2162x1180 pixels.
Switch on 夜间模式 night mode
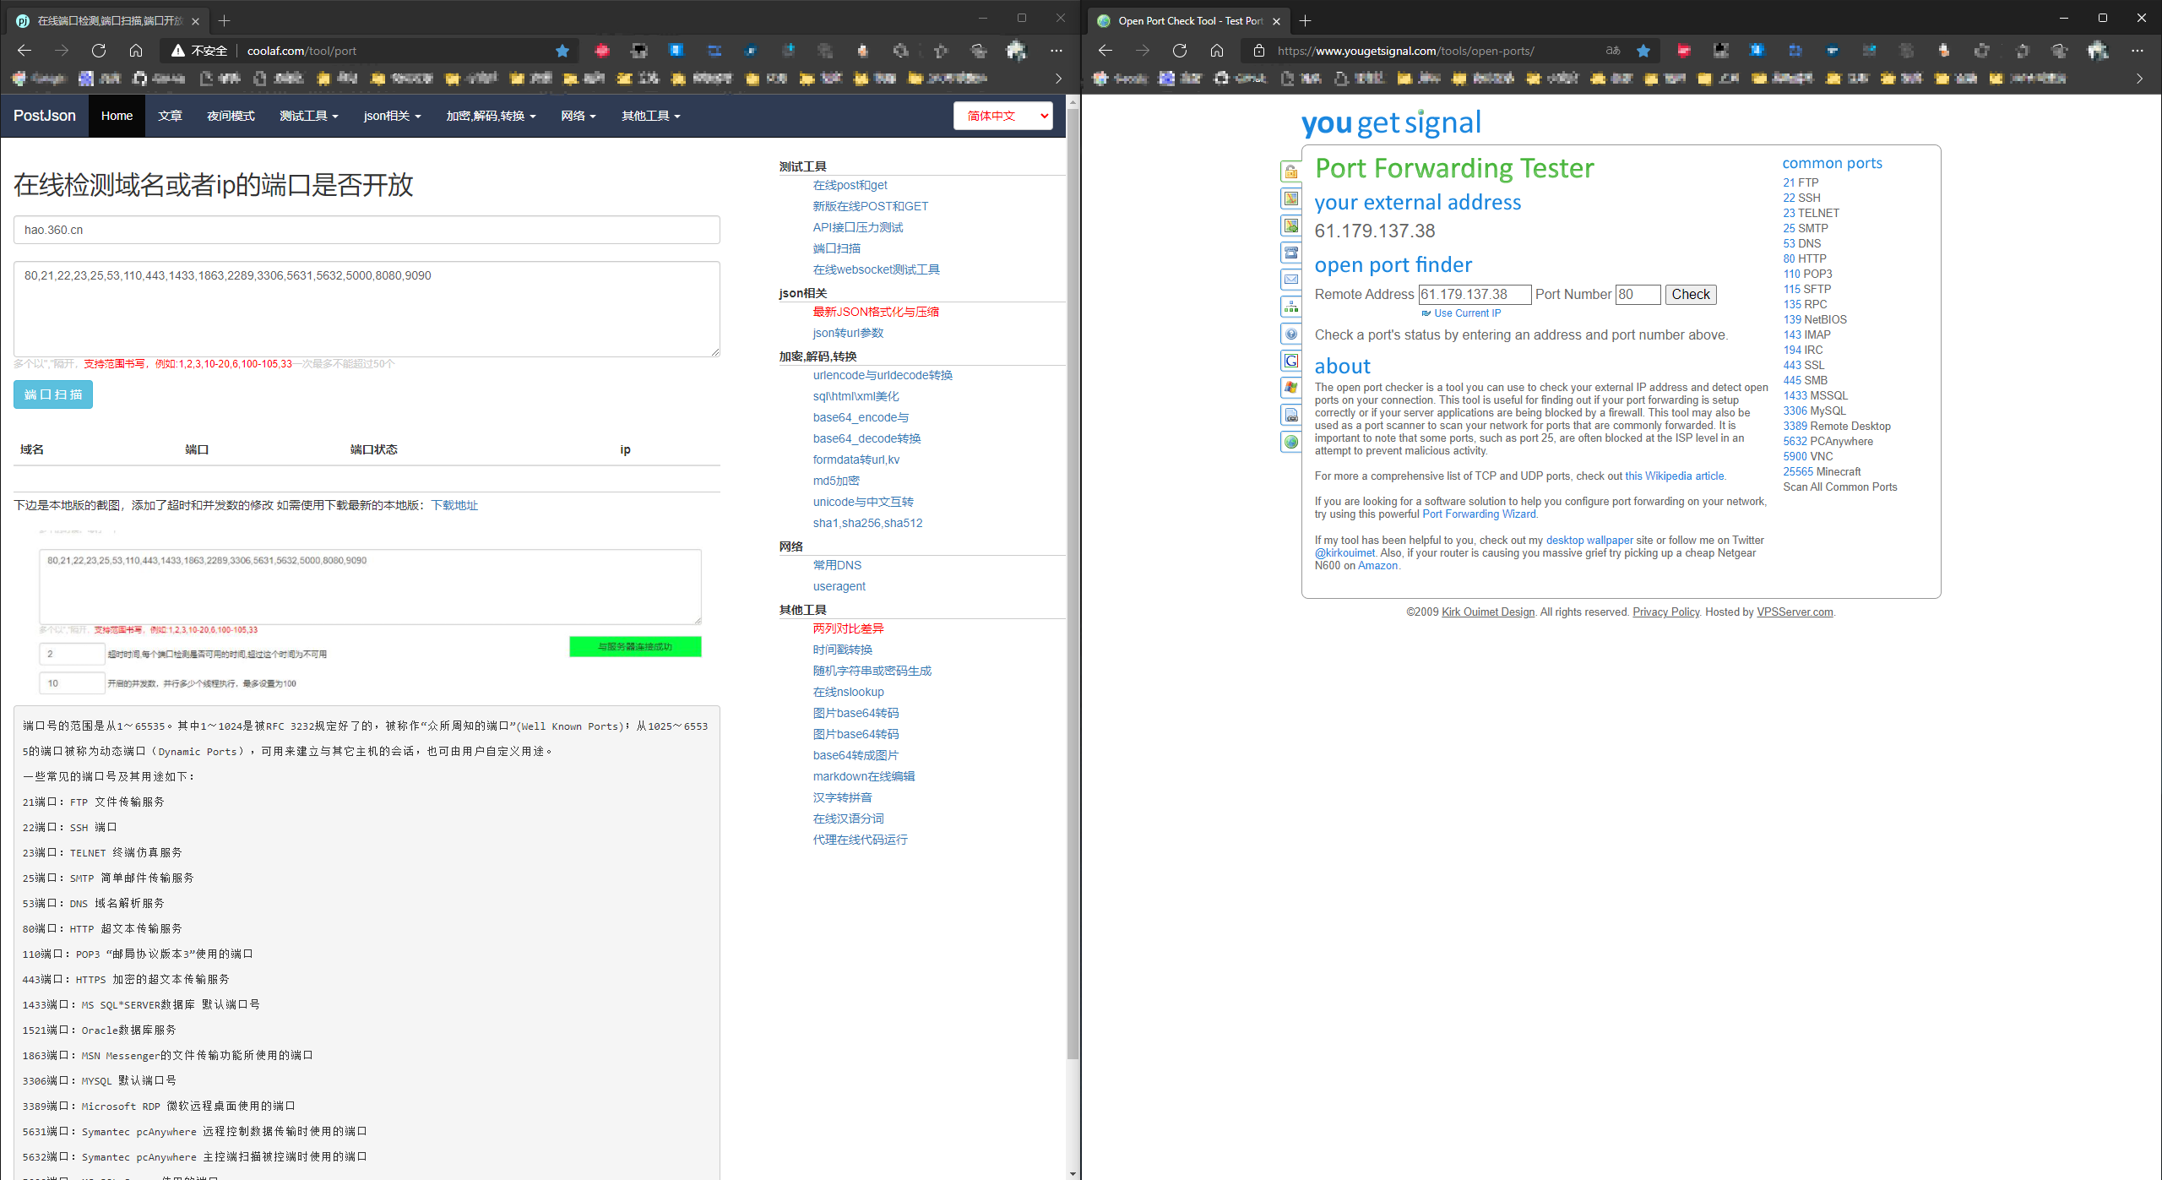pos(231,116)
